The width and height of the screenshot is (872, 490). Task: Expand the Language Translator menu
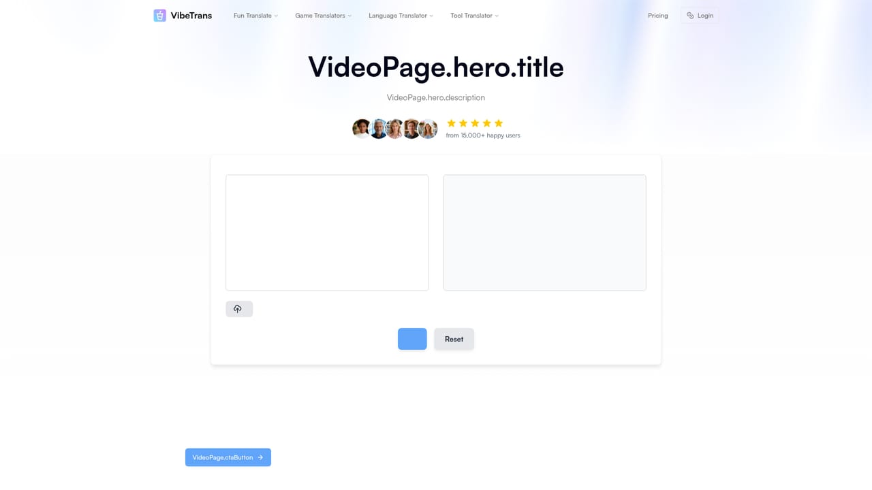pyautogui.click(x=401, y=16)
